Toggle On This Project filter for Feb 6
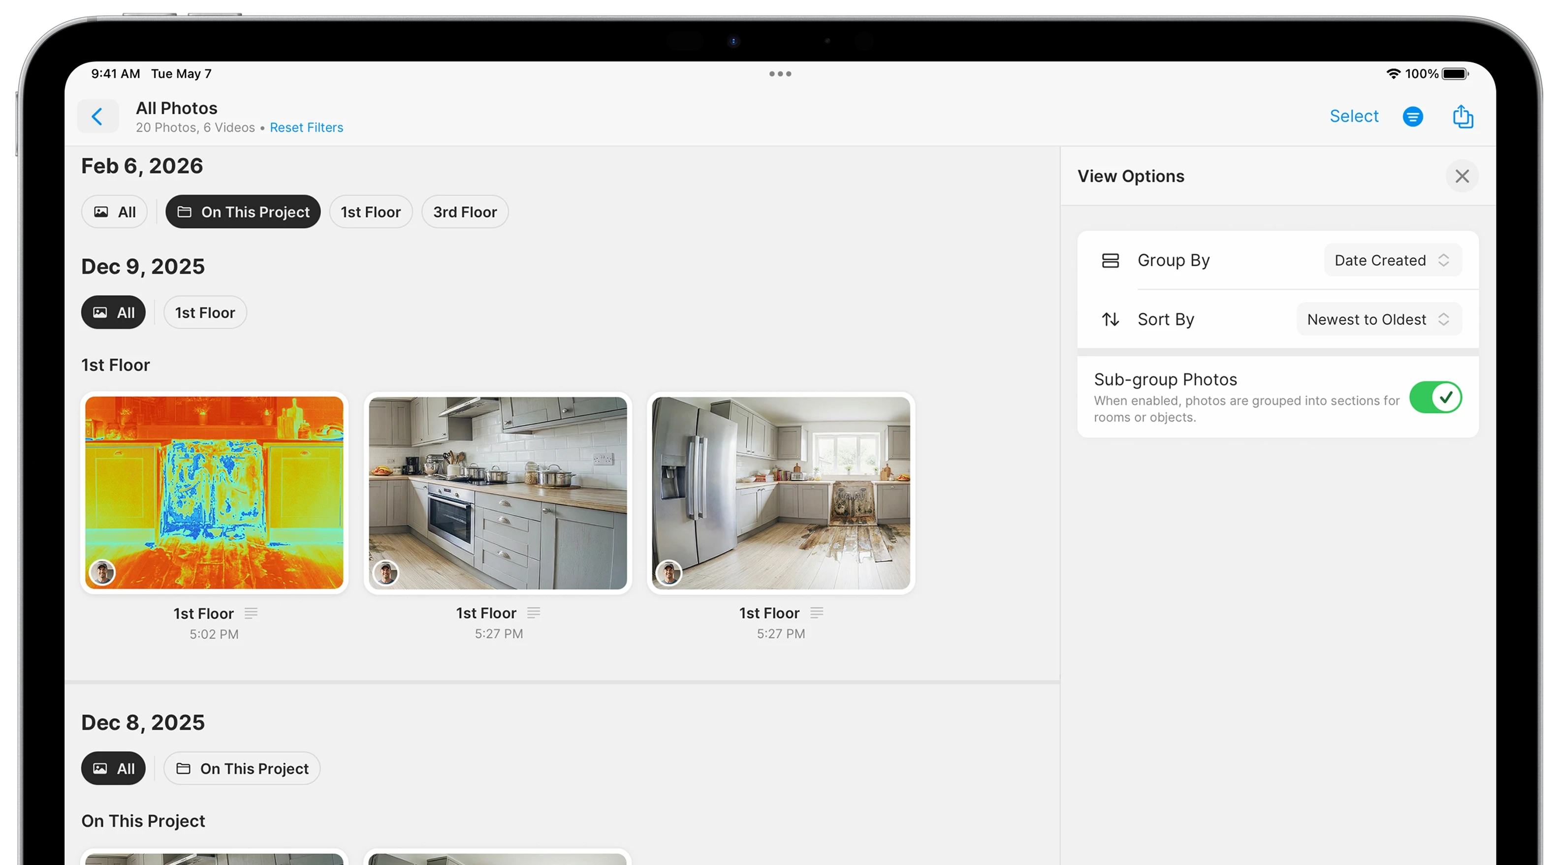Image resolution: width=1558 pixels, height=865 pixels. point(243,212)
